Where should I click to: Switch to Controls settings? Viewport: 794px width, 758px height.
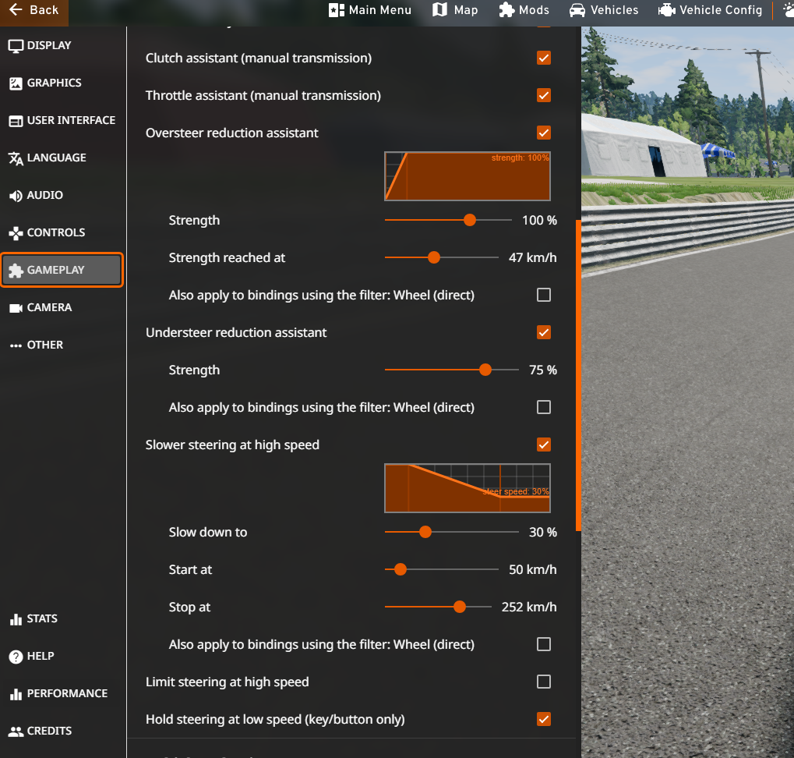[x=62, y=233]
